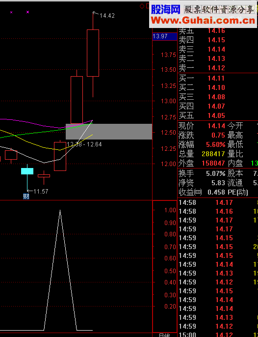This screenshot has height=337, width=258.
Task: Select the 15:00 closing tick row
Action: tap(218, 335)
